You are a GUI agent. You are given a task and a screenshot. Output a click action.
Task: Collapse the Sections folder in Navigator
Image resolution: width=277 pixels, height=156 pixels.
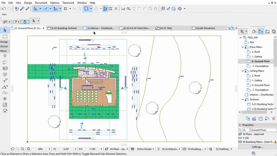pos(243,100)
